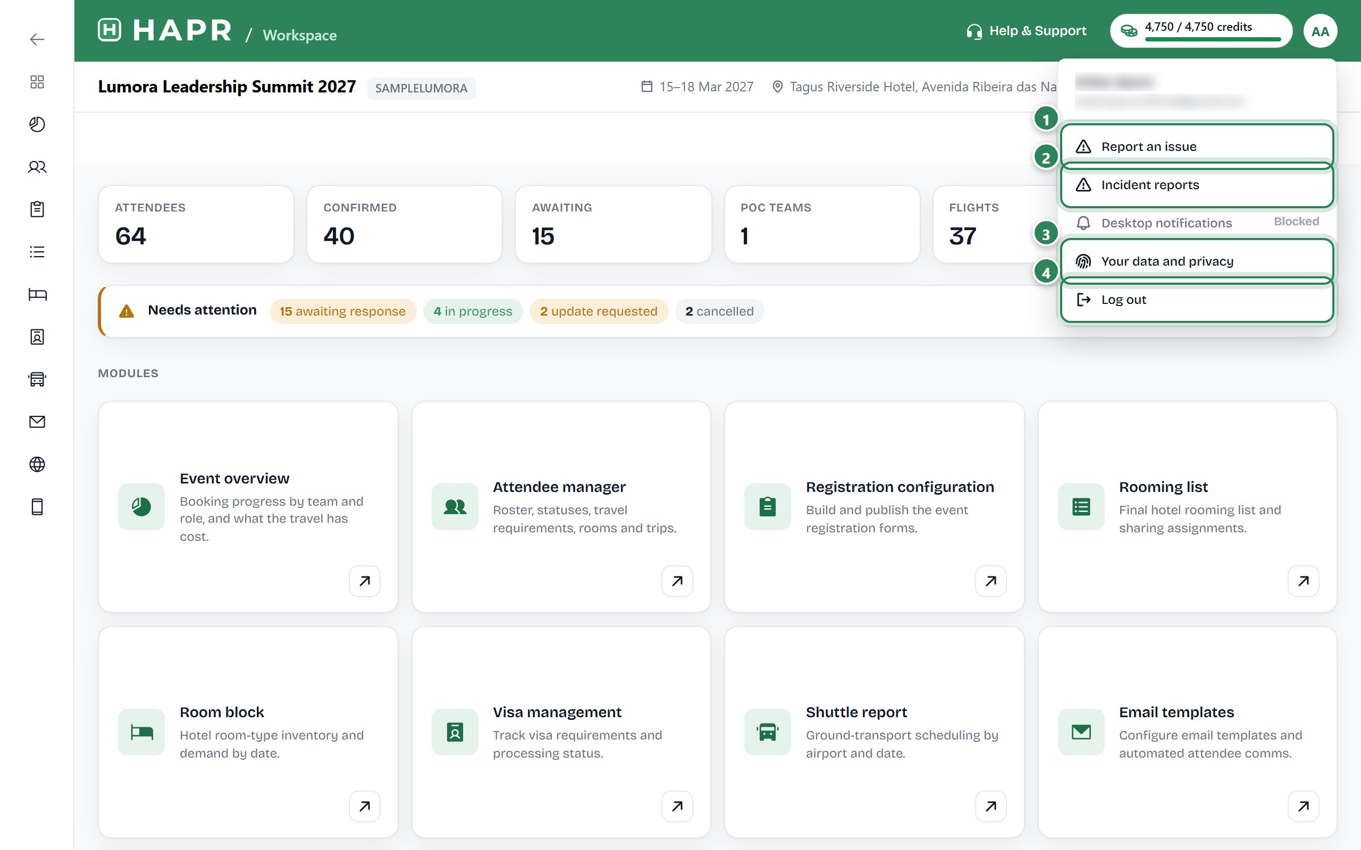The image size is (1361, 850).
Task: Open Email templates card arrow
Action: [x=1303, y=806]
